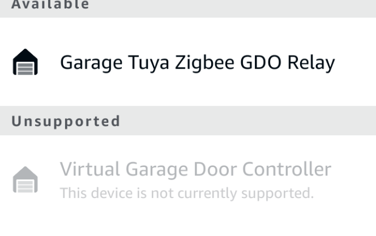Open the unsupported garage device row

tap(188, 180)
